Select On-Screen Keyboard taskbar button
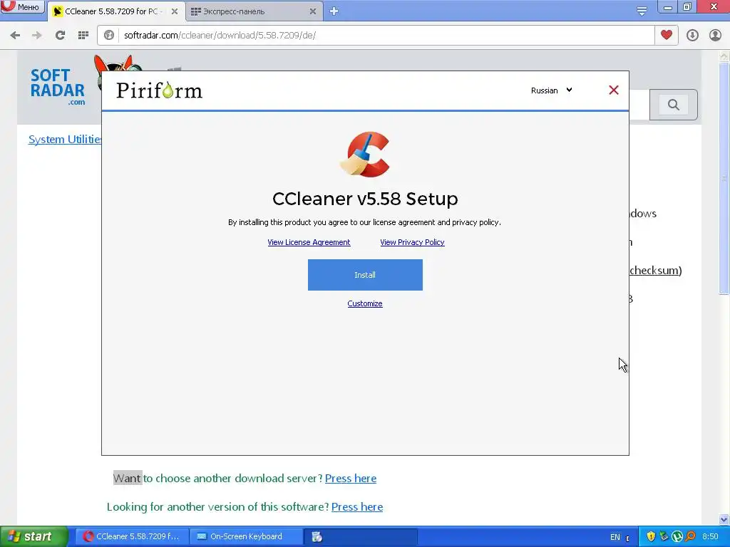 [246, 537]
